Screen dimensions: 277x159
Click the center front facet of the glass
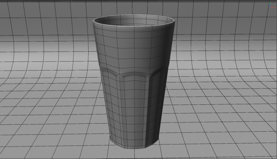134,104
